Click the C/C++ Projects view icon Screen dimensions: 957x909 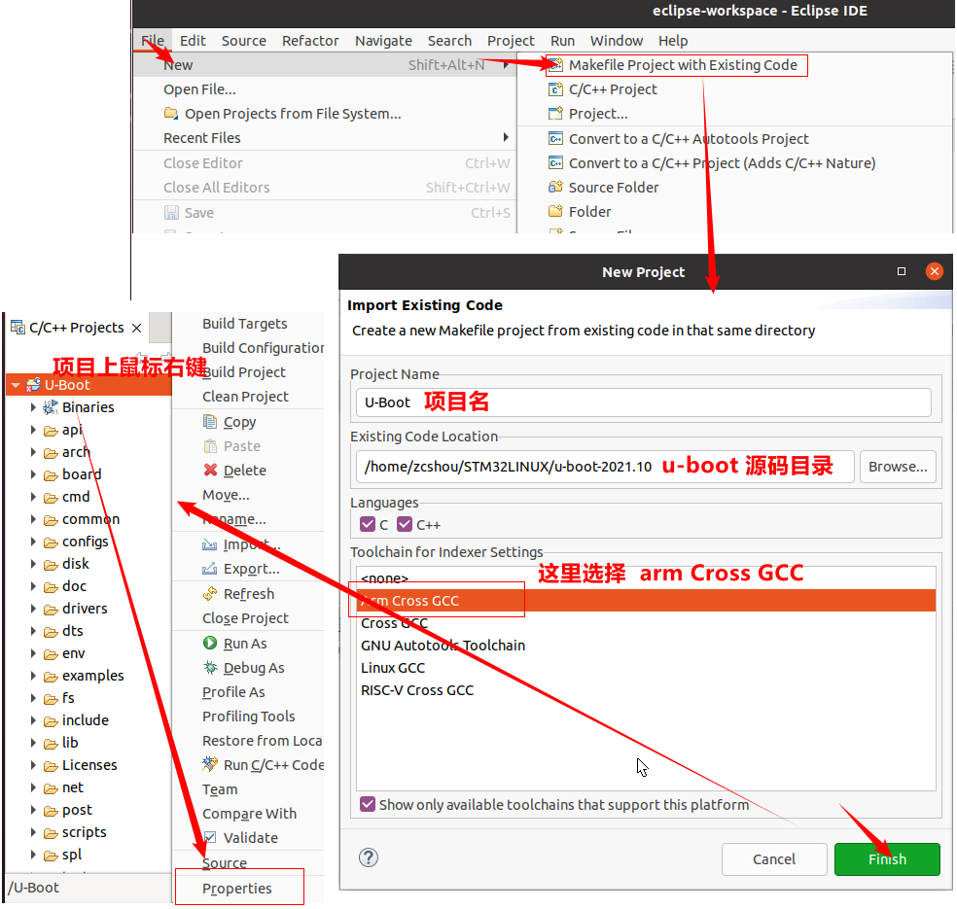[x=18, y=327]
